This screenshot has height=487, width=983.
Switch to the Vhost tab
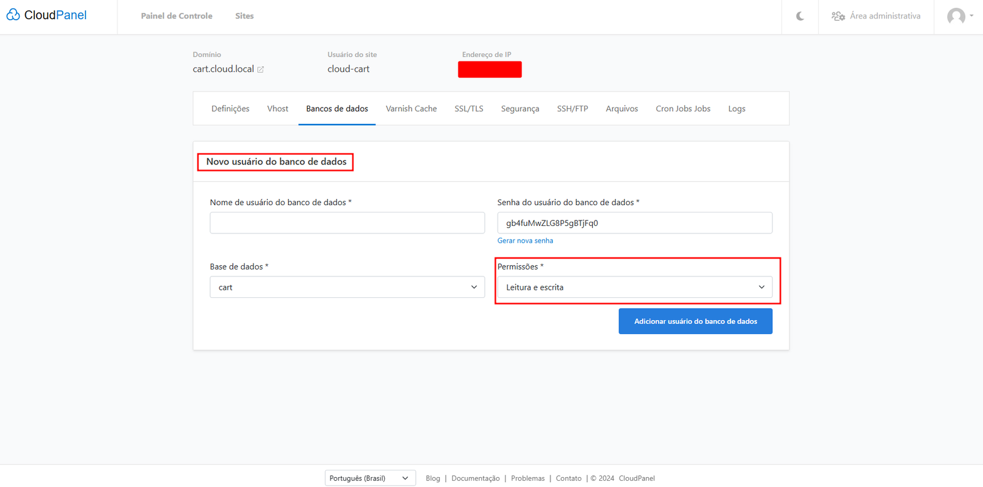coord(277,109)
